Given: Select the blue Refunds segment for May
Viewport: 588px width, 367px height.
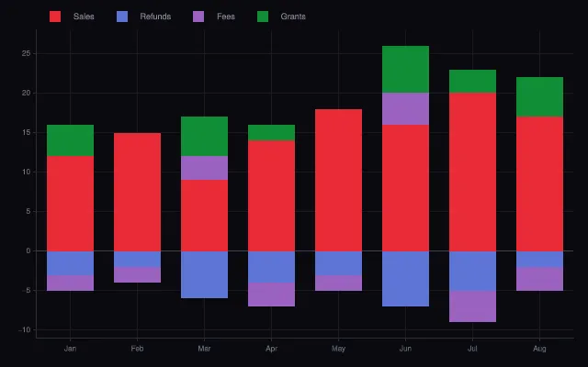Looking at the screenshot, I should pos(339,263).
